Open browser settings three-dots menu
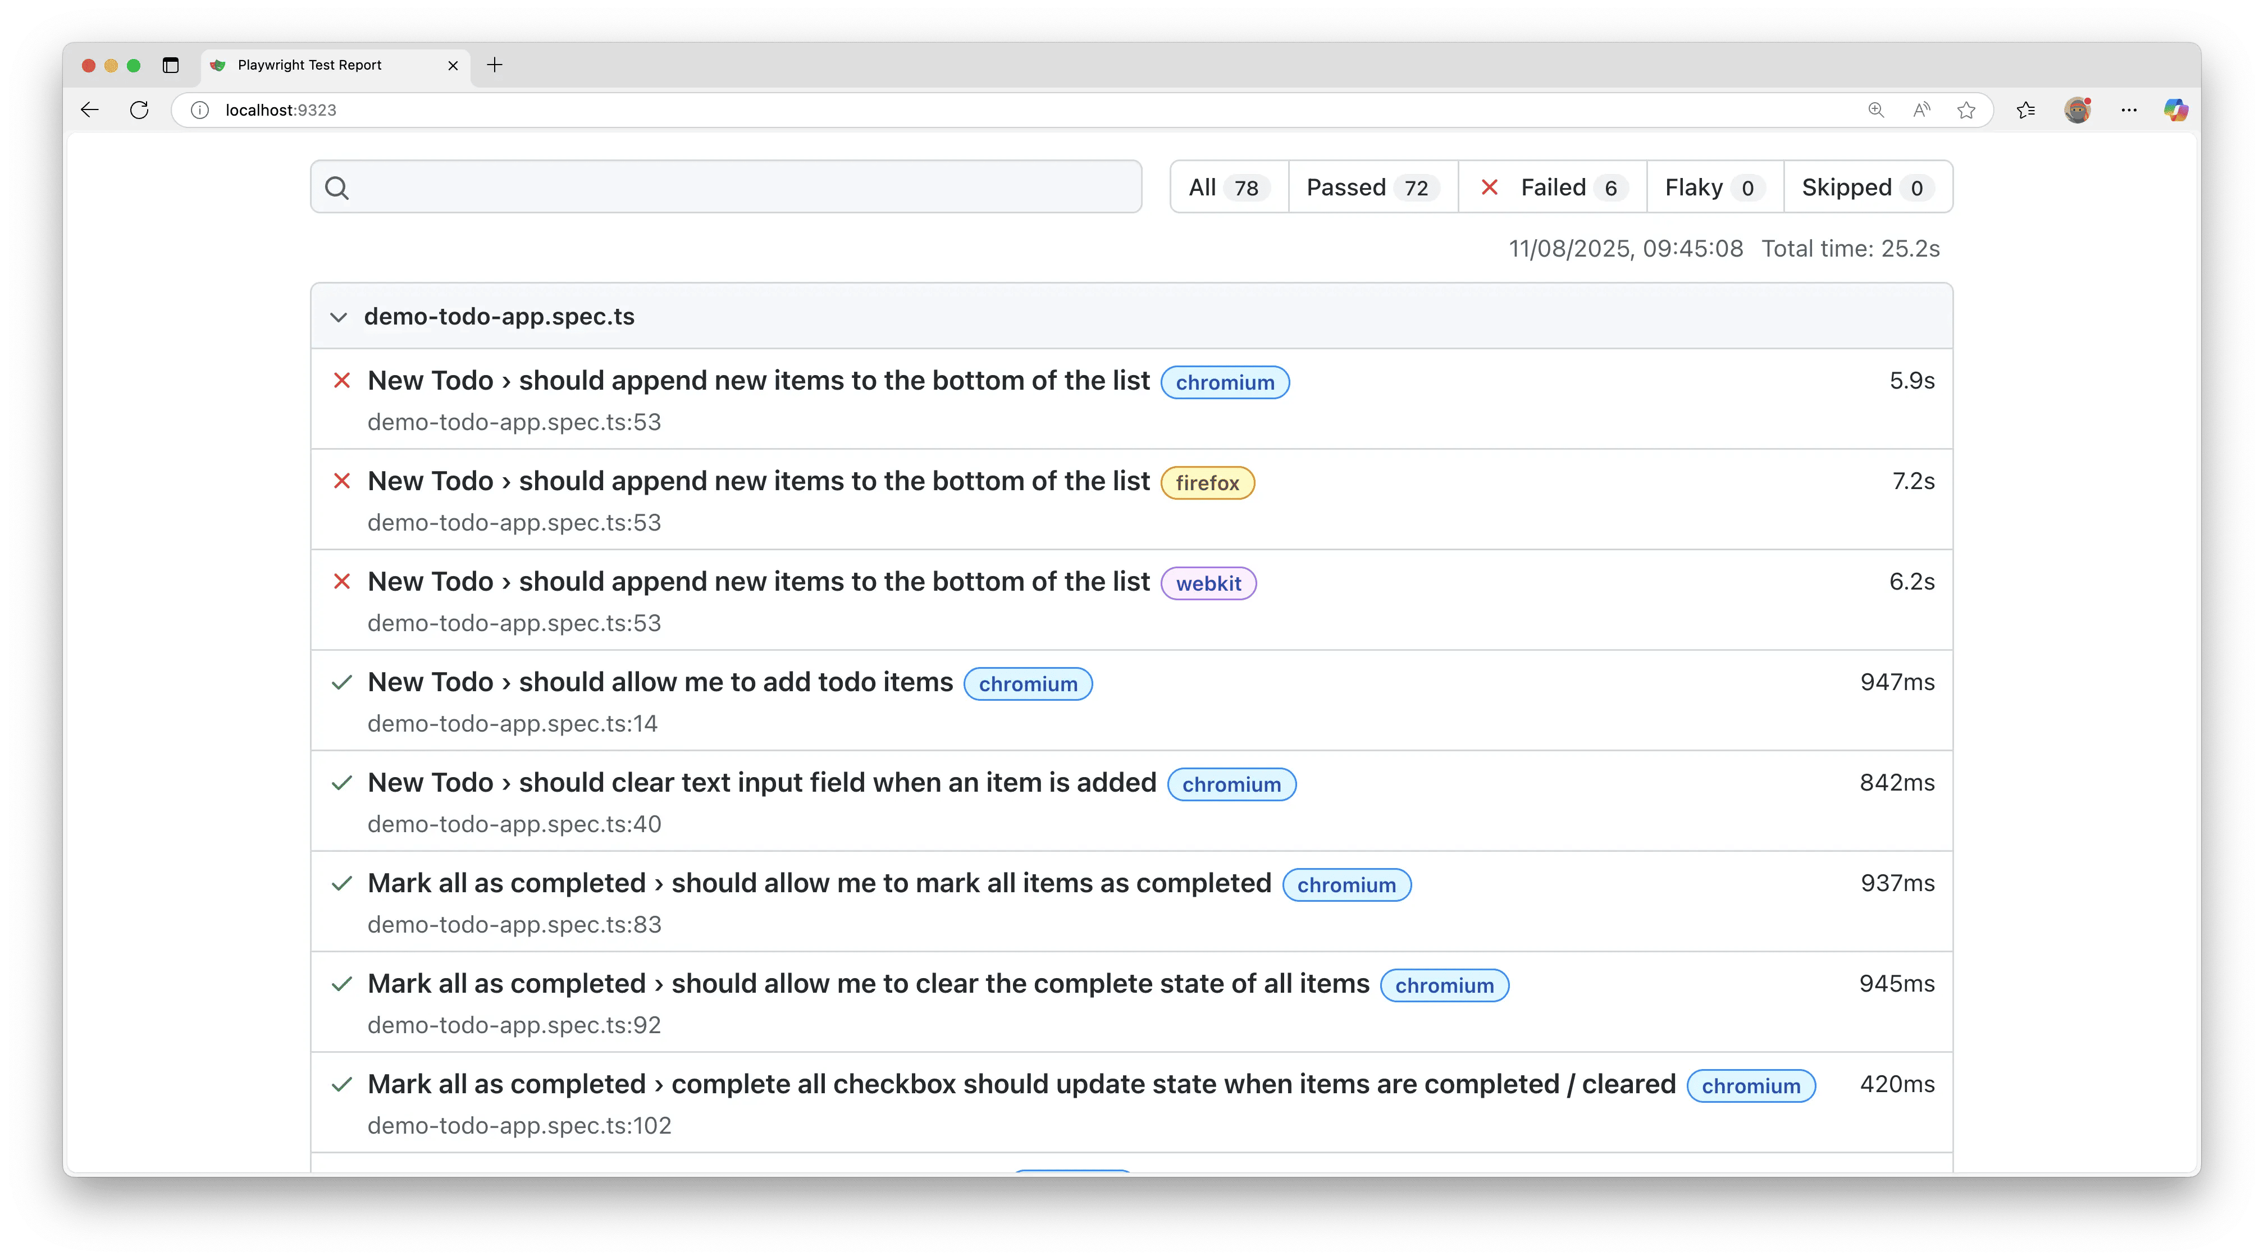 coord(2129,110)
